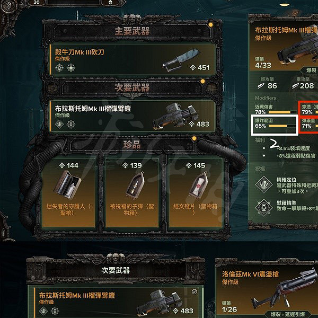The height and width of the screenshot is (318, 318).
Task: Open the 經文殘片 curio slot
Action: point(195,193)
